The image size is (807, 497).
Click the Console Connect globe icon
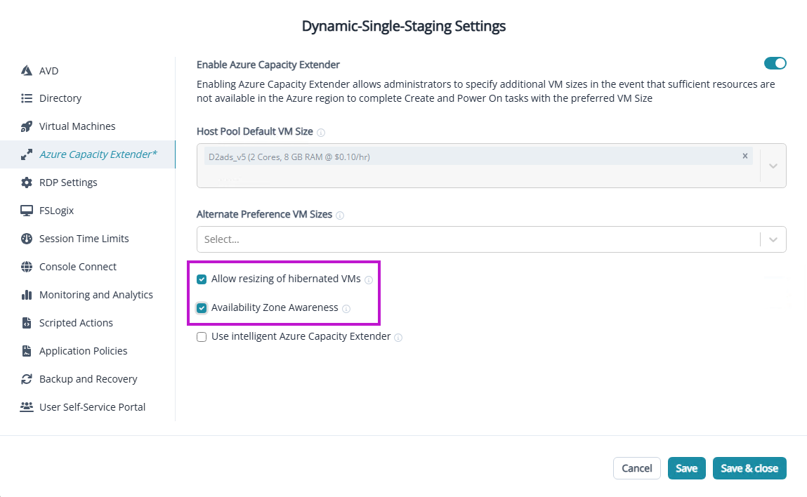(x=27, y=267)
